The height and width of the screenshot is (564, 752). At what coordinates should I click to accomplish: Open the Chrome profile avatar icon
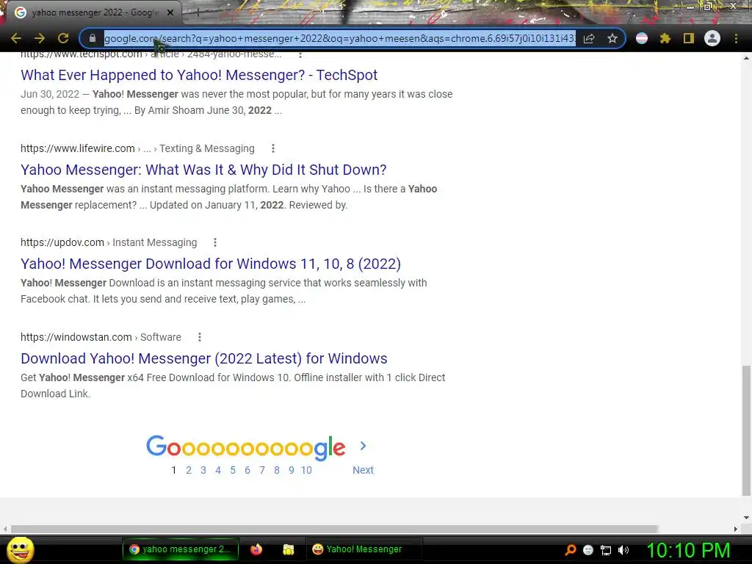[712, 38]
